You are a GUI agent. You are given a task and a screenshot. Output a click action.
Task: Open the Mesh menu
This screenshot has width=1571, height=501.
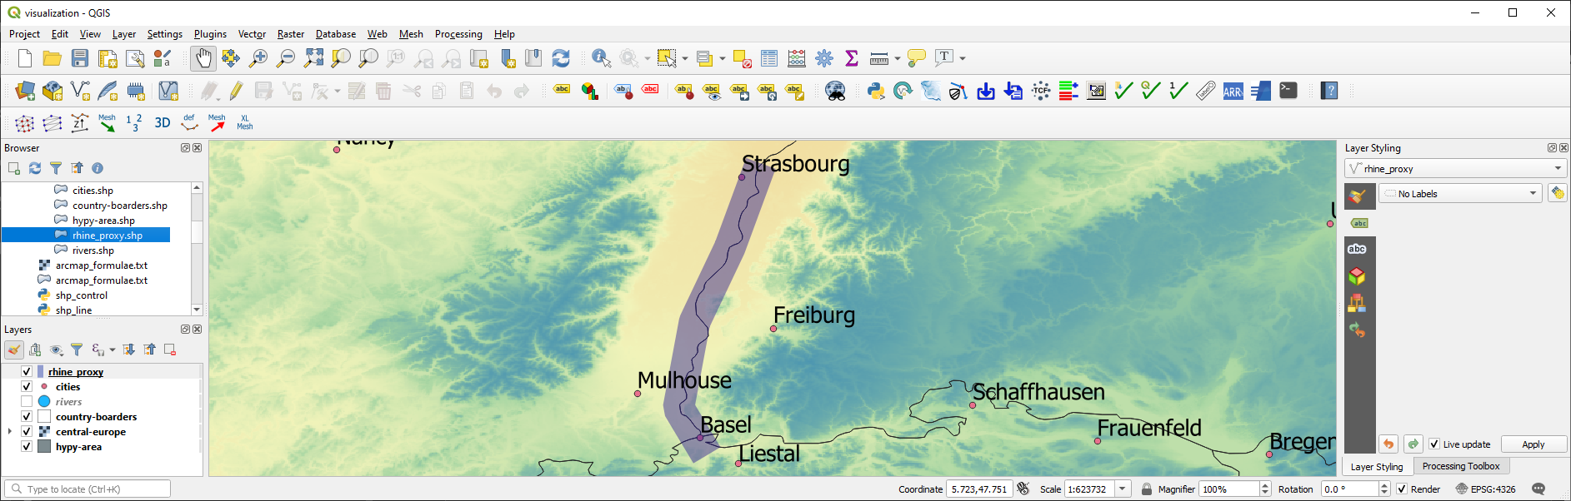click(411, 34)
